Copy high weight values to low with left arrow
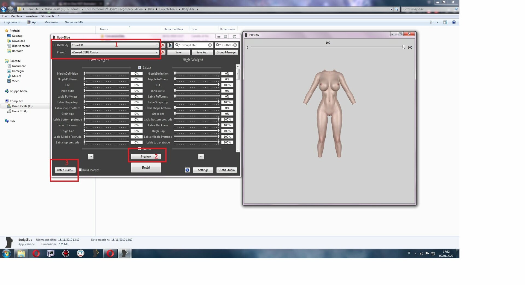 (x=201, y=157)
